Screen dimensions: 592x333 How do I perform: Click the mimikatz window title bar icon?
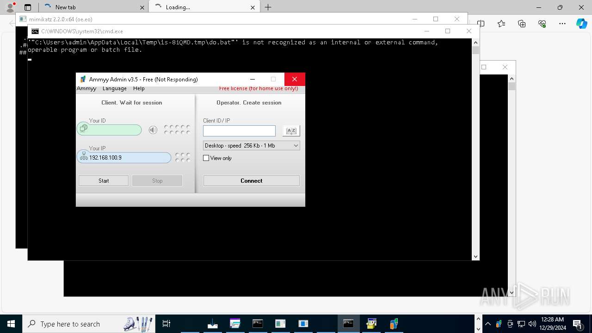(x=23, y=19)
